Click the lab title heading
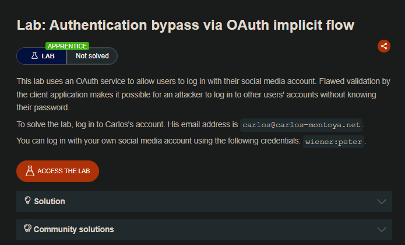The height and width of the screenshot is (245, 405). click(185, 24)
